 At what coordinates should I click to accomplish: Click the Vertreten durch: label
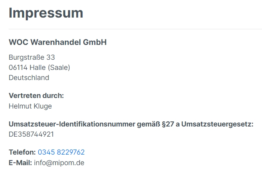36,96
